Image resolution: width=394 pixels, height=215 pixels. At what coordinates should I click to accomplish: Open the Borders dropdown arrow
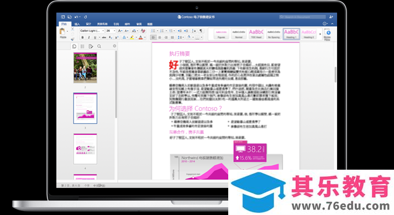click(201, 38)
